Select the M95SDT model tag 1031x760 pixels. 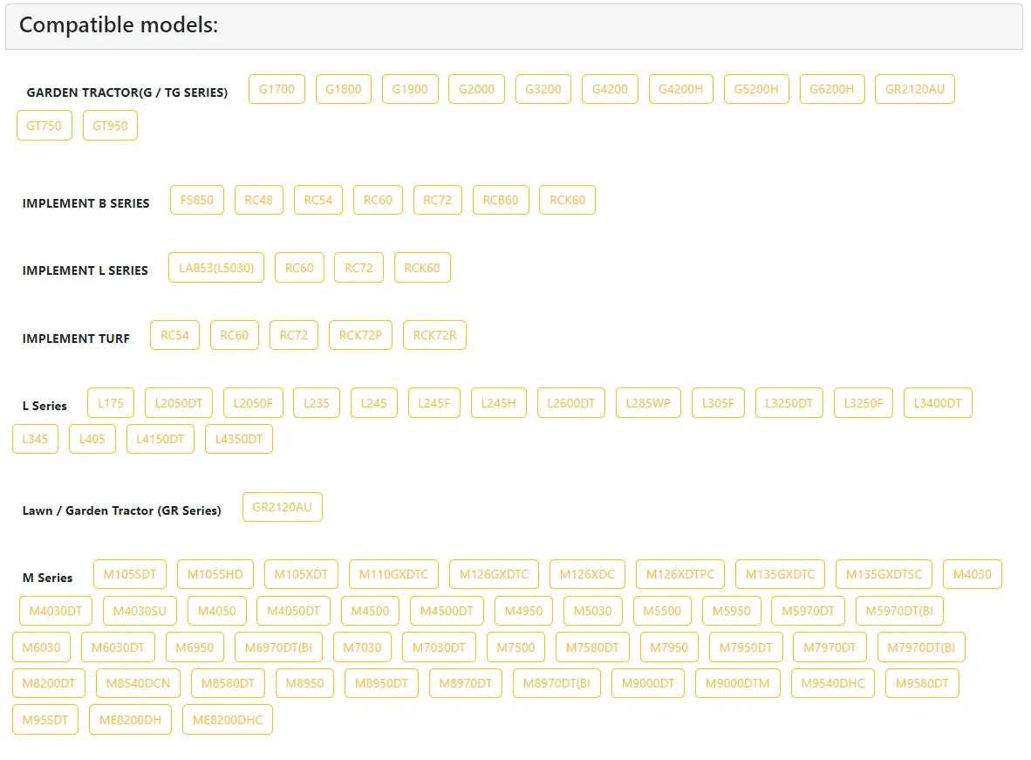(45, 720)
